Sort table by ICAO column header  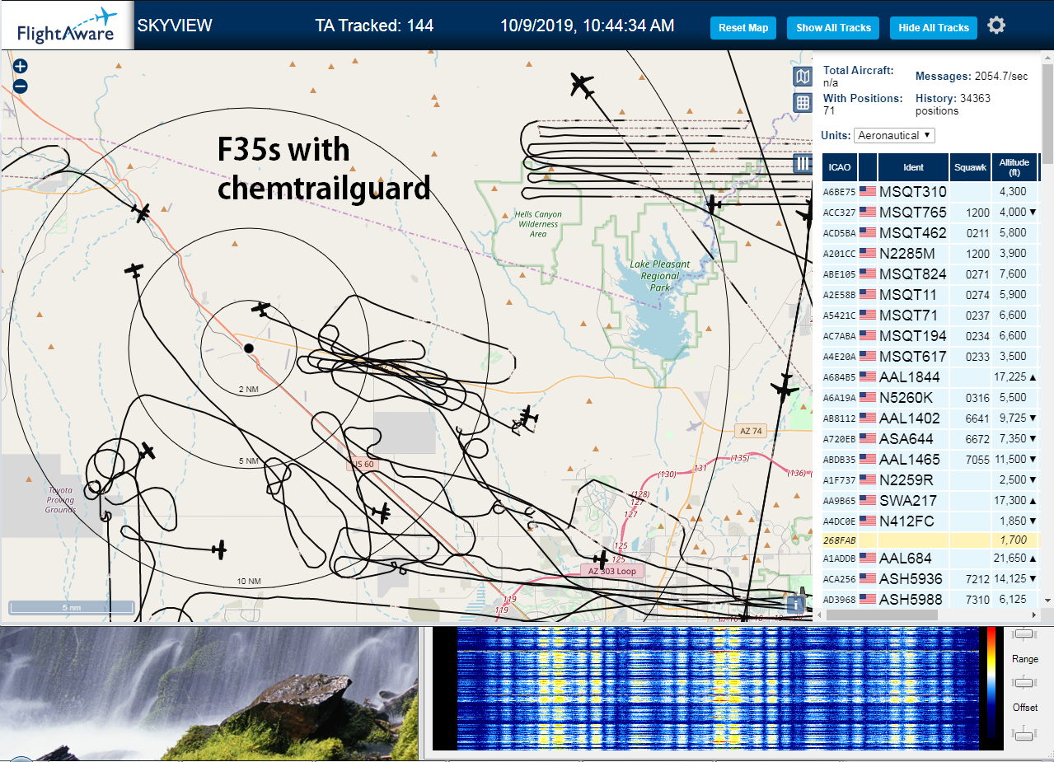click(840, 167)
